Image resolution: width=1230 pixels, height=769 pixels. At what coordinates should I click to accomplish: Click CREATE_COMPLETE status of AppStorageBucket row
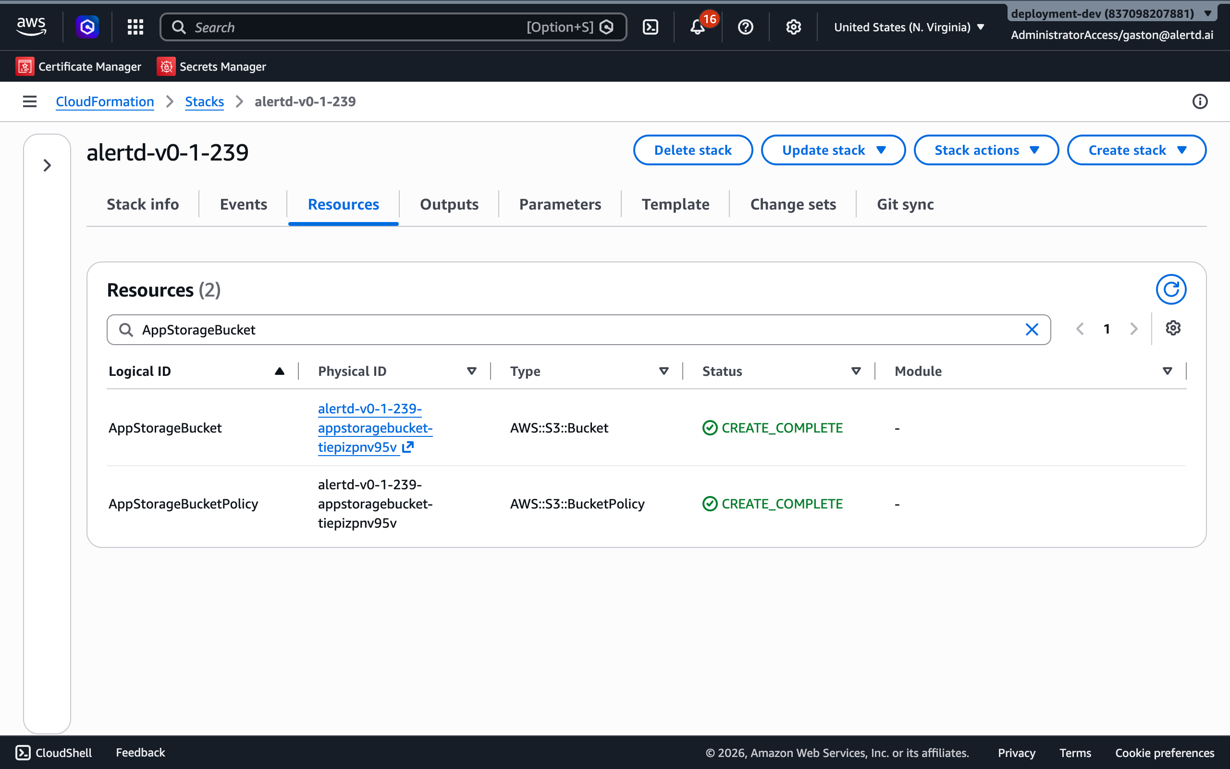pyautogui.click(x=773, y=428)
